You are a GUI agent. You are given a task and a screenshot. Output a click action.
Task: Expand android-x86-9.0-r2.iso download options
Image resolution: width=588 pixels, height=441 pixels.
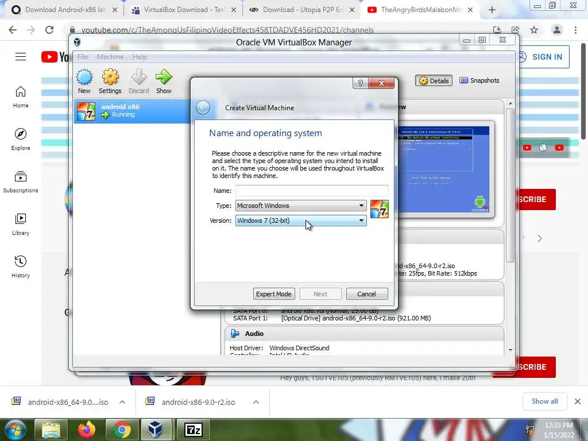[x=256, y=402]
